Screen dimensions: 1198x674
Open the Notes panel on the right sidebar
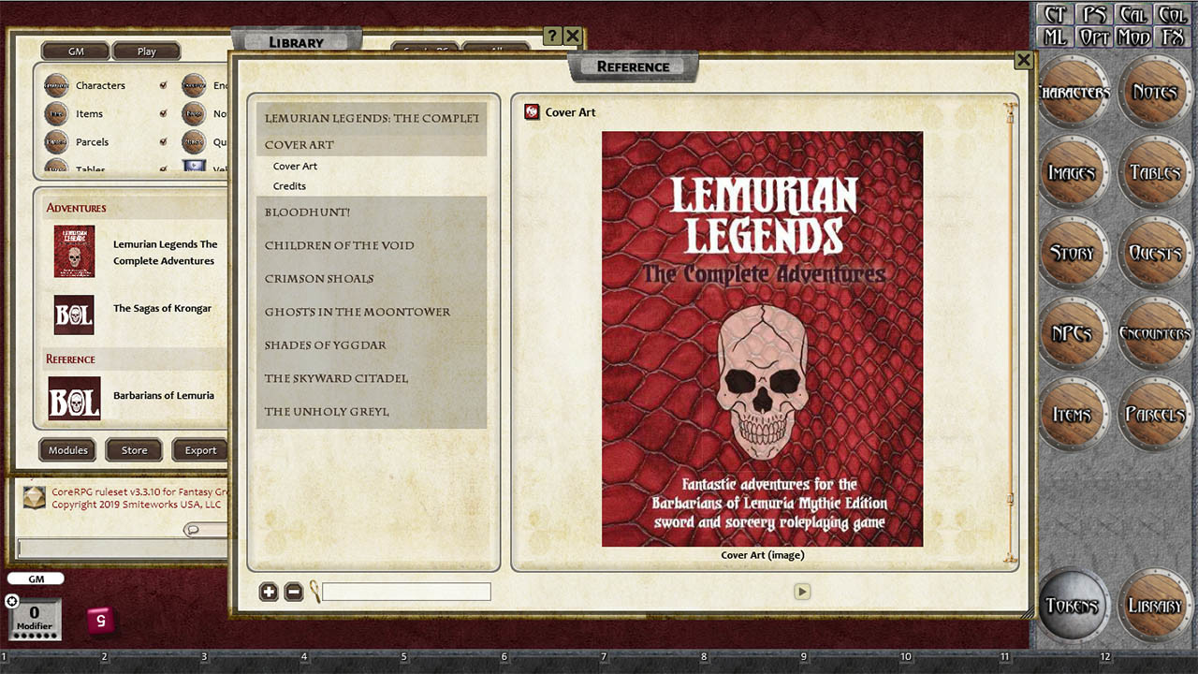(1153, 93)
